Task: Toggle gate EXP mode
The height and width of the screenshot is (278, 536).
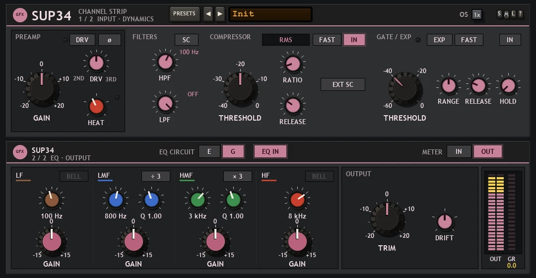Action: coord(440,40)
